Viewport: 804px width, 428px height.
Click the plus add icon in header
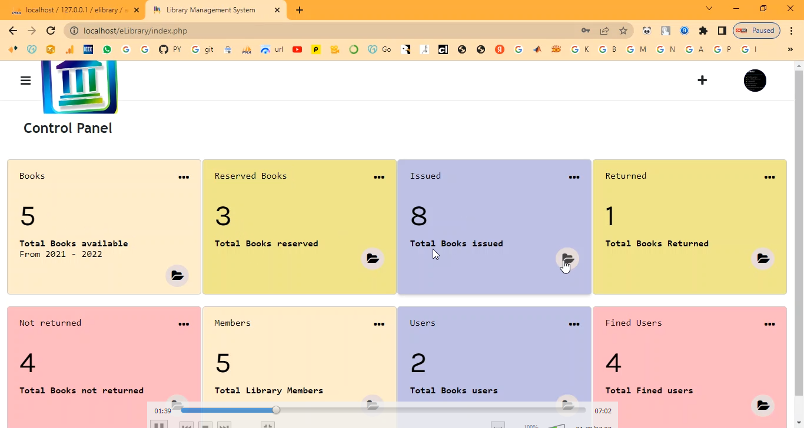point(702,80)
